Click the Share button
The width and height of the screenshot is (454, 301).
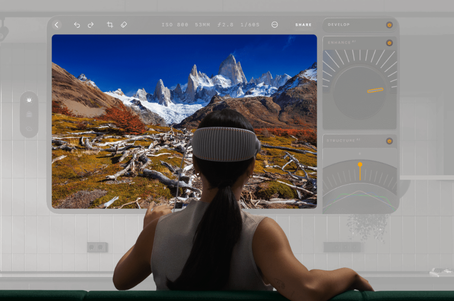(x=303, y=25)
